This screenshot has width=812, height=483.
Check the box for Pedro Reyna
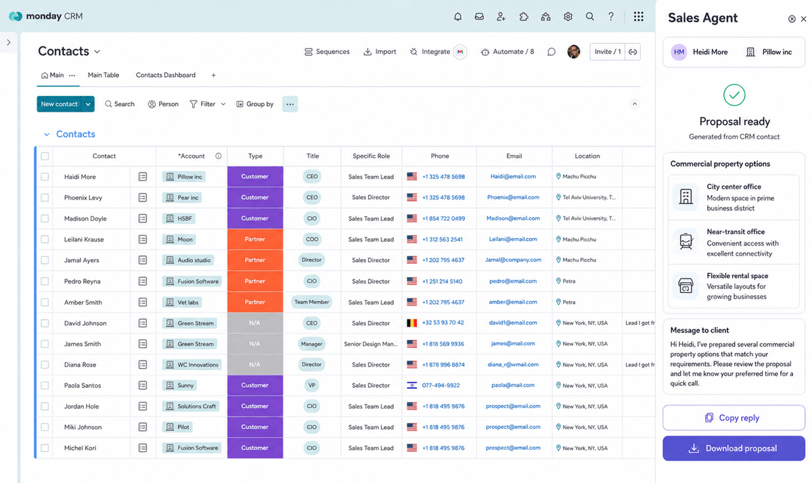coord(45,281)
